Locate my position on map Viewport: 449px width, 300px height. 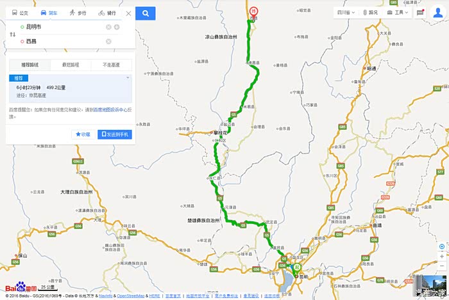(442, 247)
